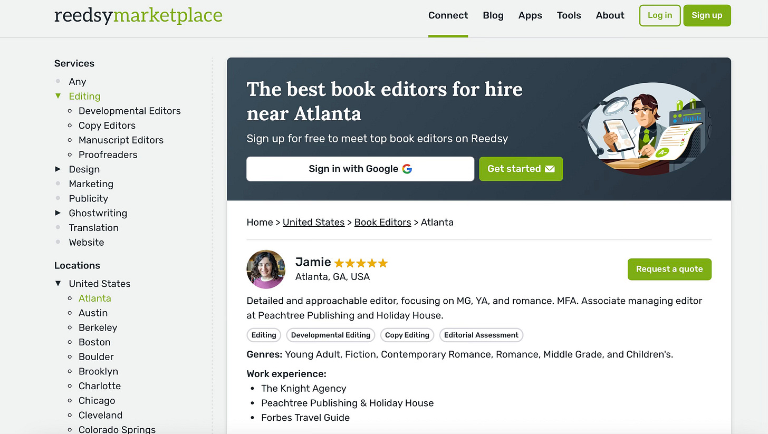Expand the Design services section

[x=58, y=169]
